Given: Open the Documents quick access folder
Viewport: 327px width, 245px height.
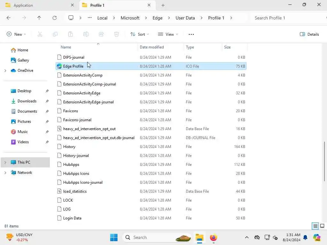Looking at the screenshot, I should pos(27,111).
